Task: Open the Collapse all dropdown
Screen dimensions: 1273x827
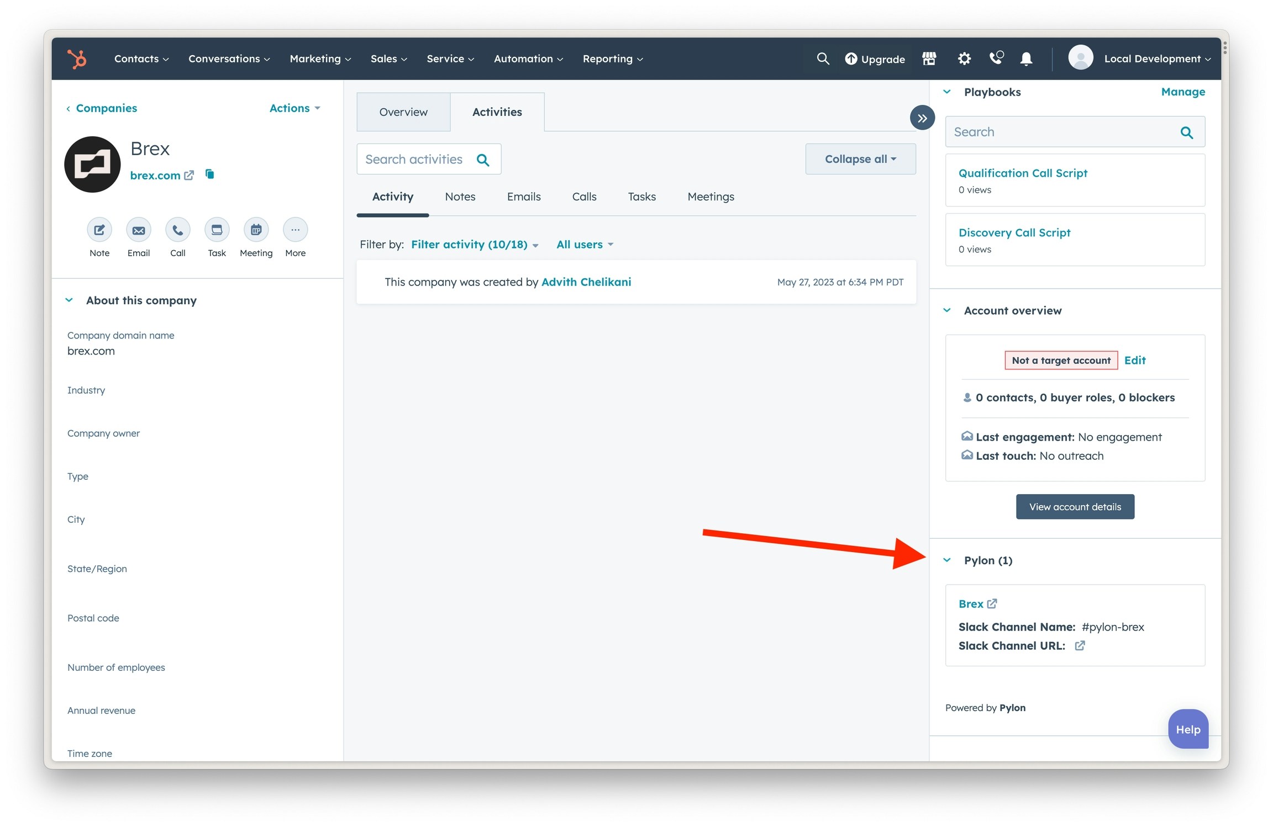Action: point(860,159)
